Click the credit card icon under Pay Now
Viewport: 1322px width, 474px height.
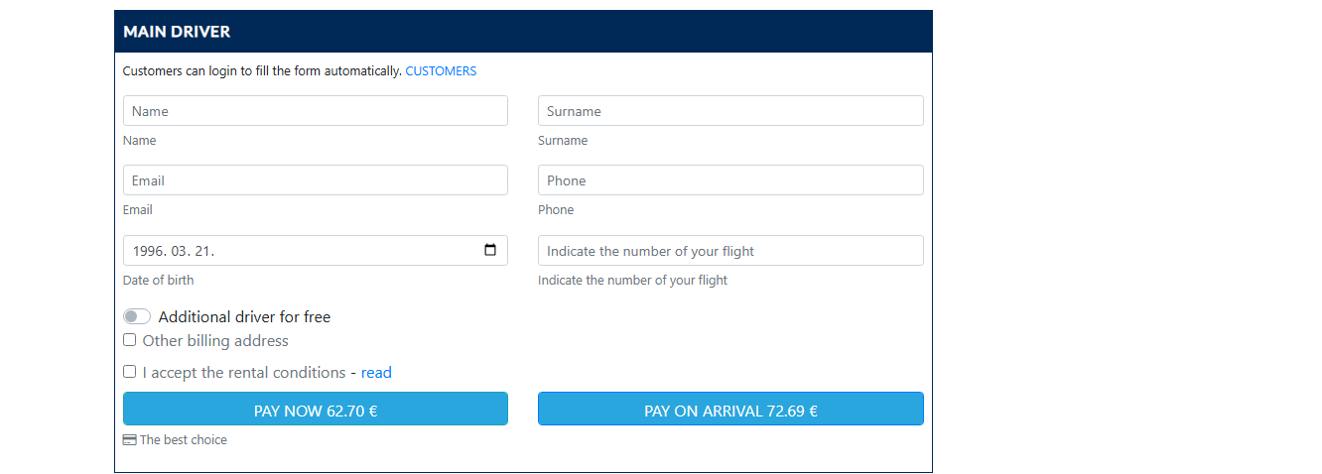129,440
